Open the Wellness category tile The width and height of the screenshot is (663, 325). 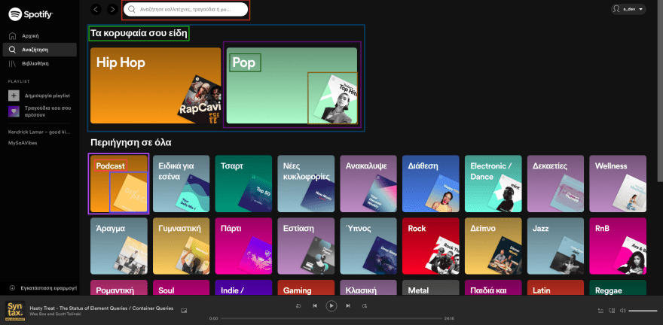[x=618, y=184]
